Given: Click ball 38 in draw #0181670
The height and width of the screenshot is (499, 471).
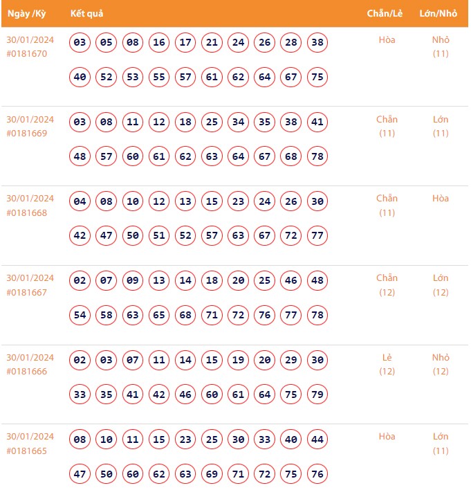Looking at the screenshot, I should pos(317,43).
